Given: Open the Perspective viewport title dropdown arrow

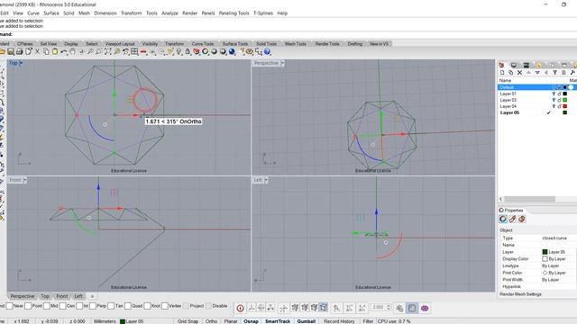Looking at the screenshot, I should (282, 63).
